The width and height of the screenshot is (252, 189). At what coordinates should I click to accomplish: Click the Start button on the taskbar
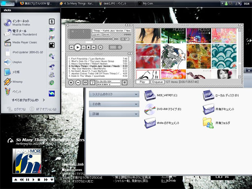[x=7, y=3]
